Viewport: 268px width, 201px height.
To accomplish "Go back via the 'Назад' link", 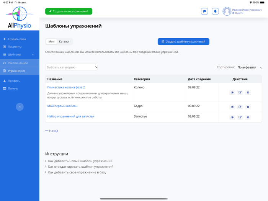I will click(x=52, y=131).
